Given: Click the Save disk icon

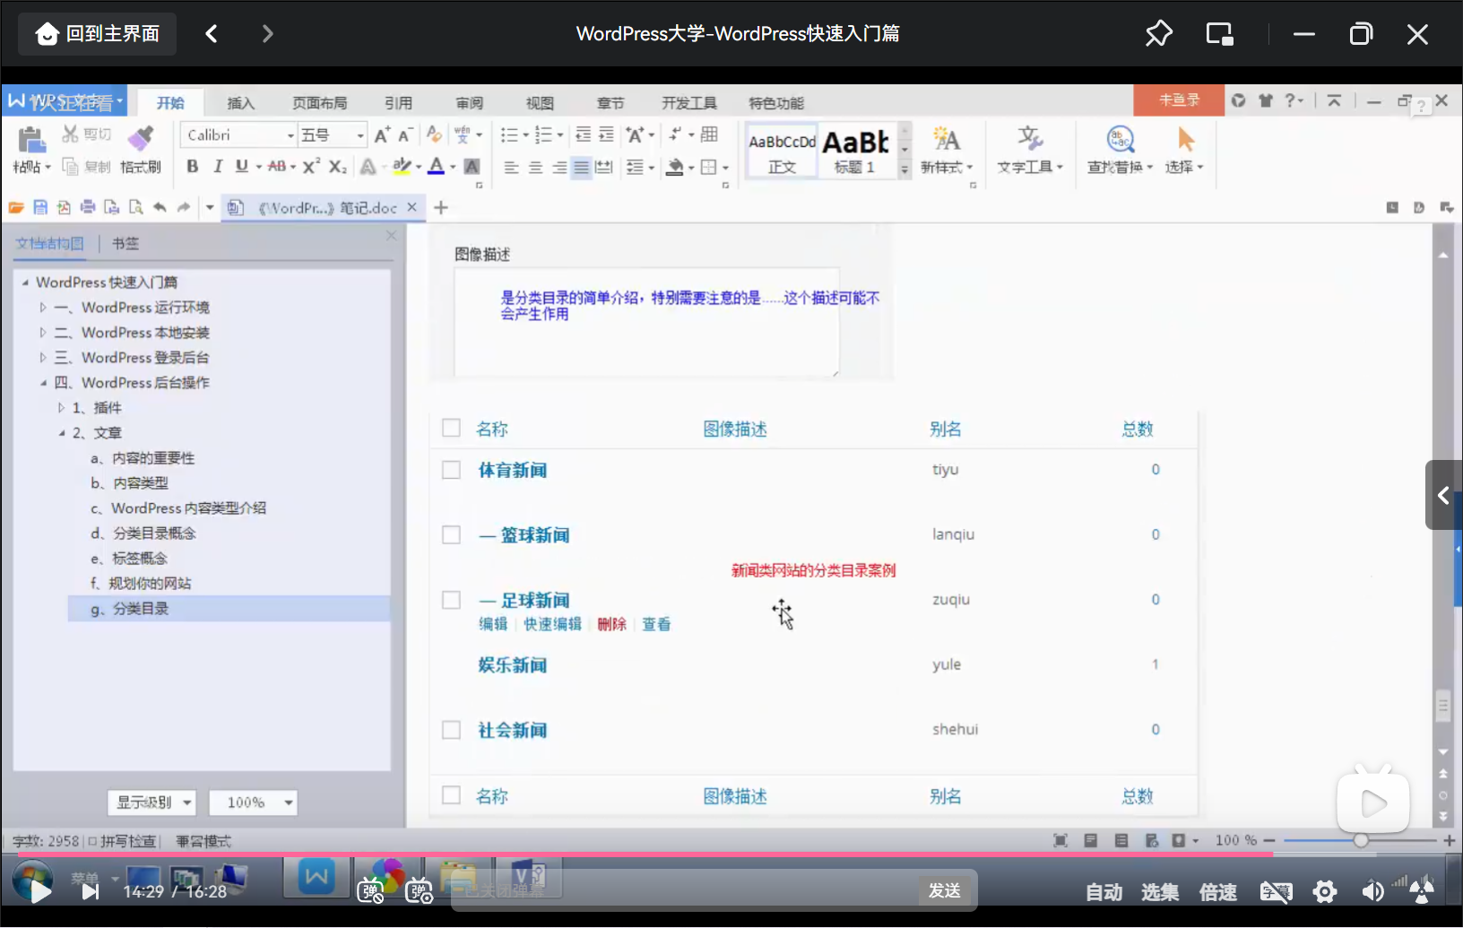Looking at the screenshot, I should coord(40,207).
